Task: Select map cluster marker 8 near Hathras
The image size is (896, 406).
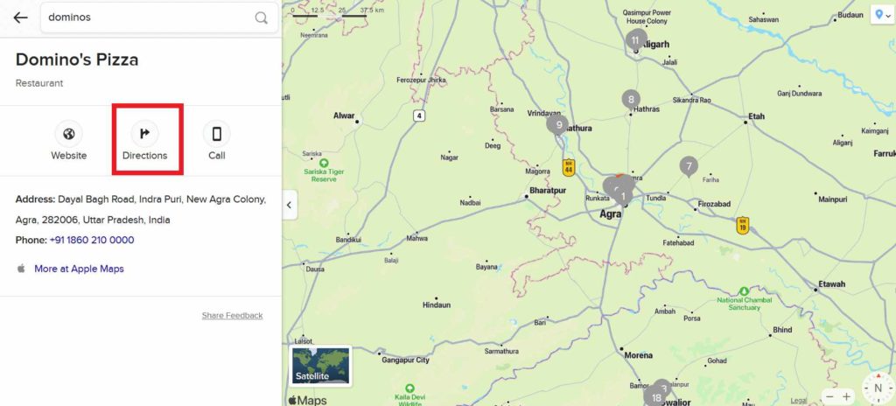Action: pyautogui.click(x=631, y=100)
